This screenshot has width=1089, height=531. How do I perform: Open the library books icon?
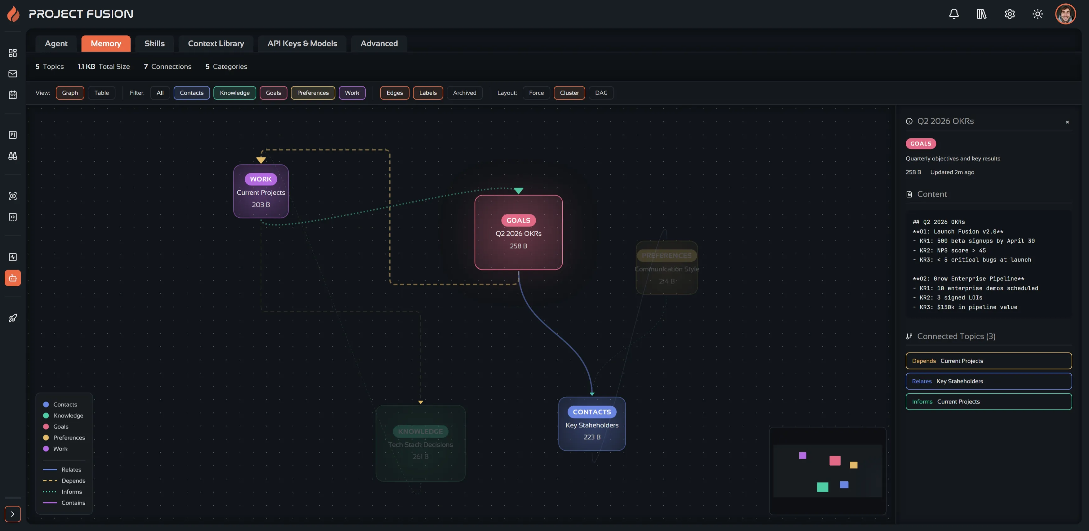982,14
